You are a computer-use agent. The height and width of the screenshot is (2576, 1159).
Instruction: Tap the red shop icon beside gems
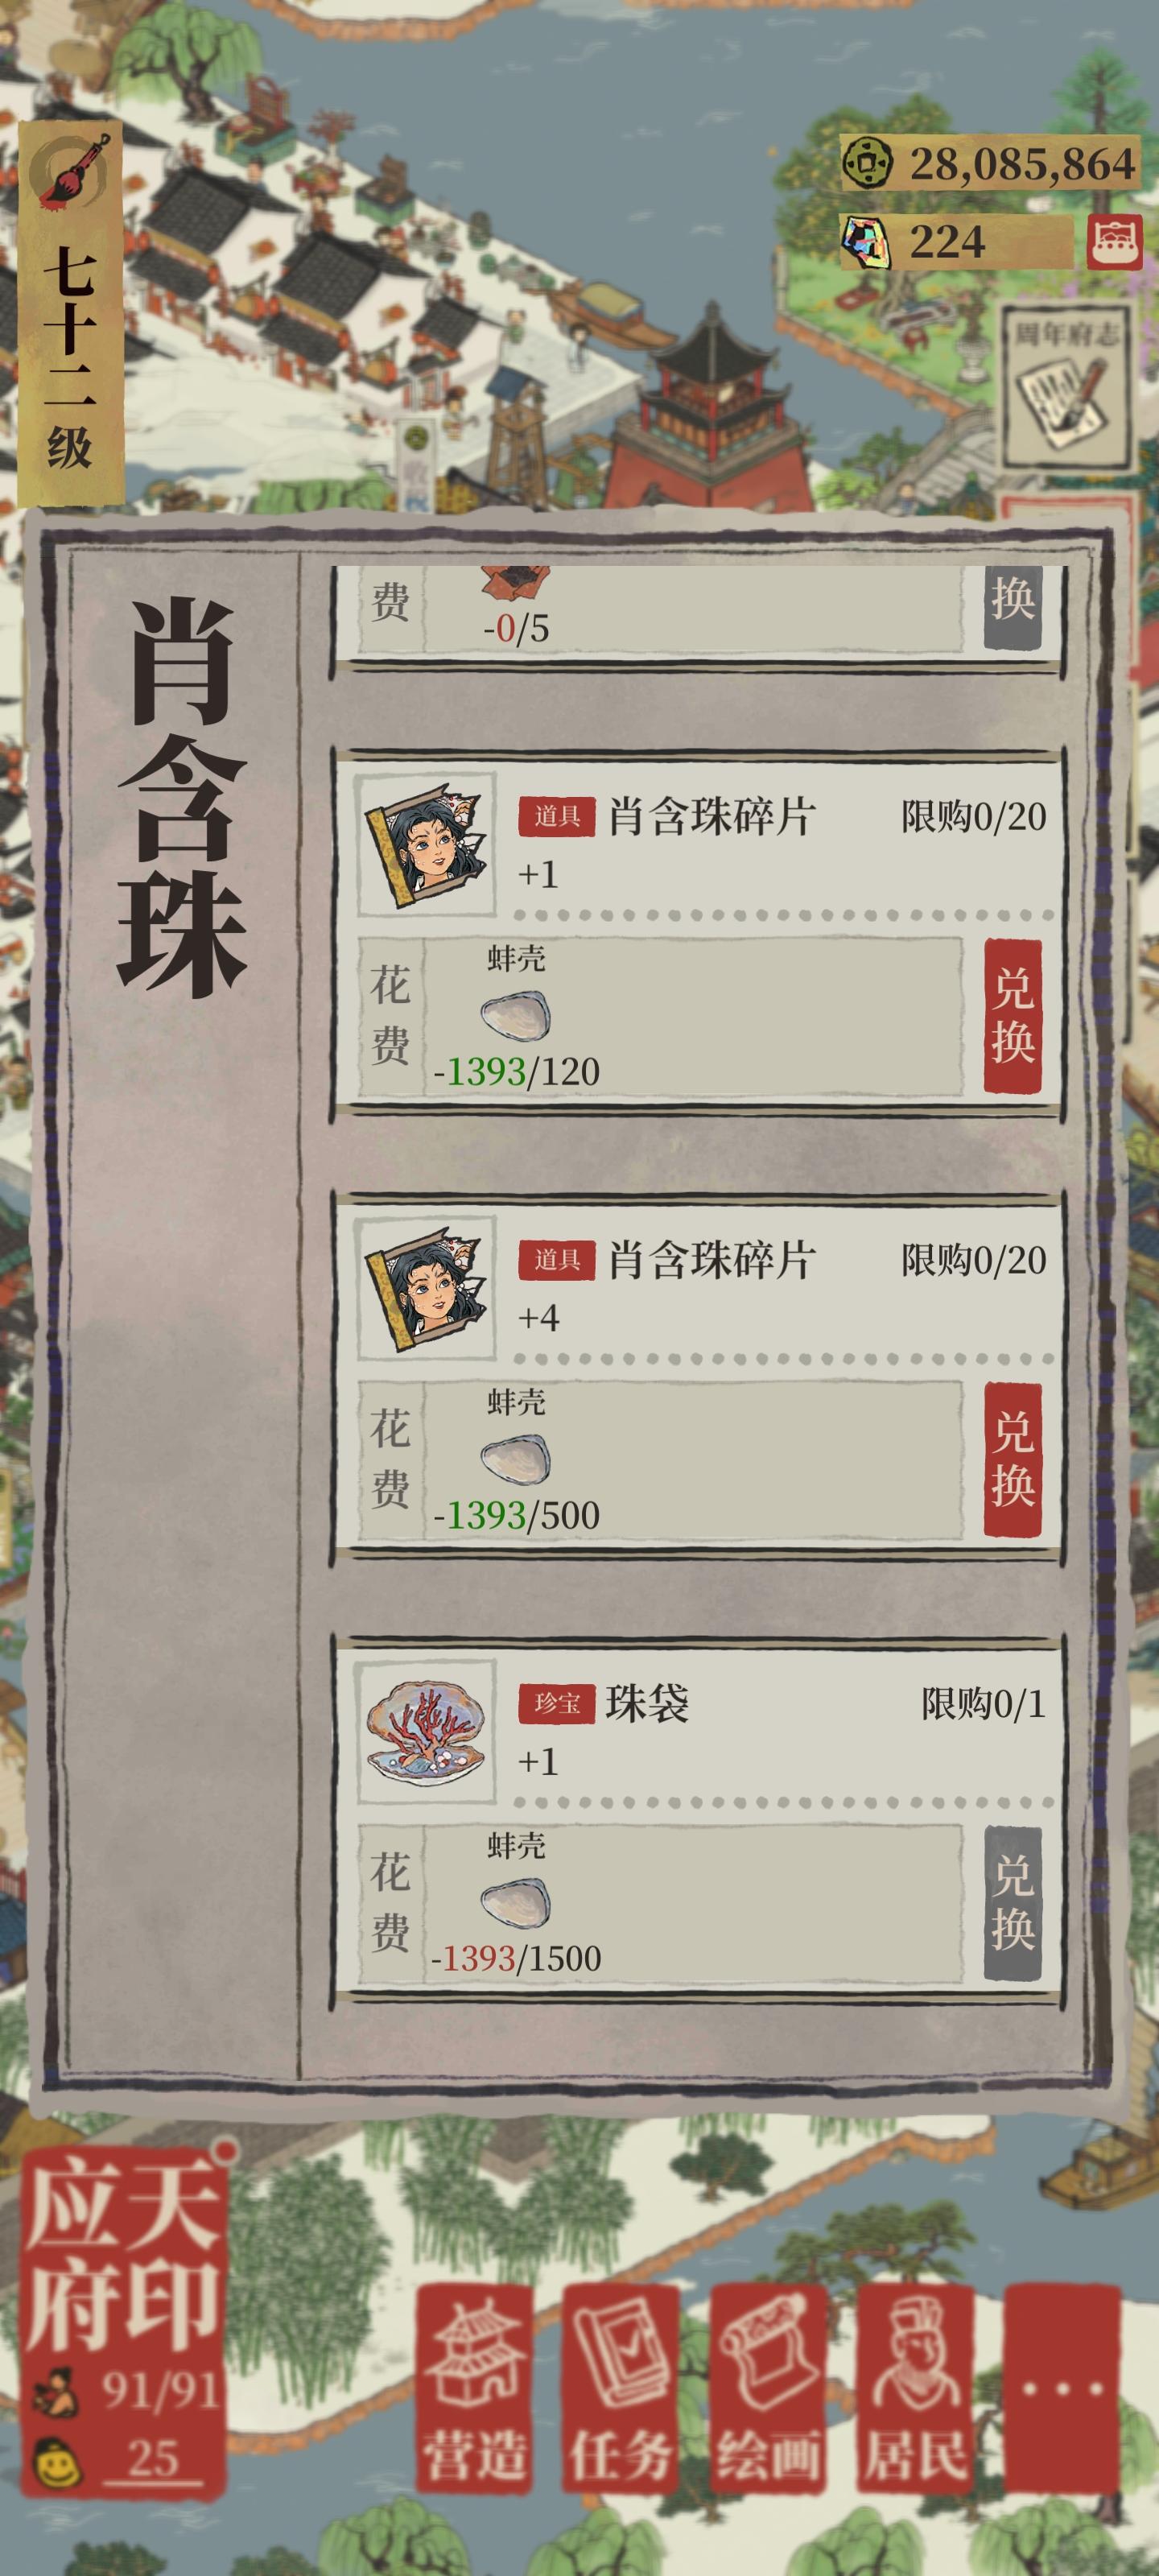click(1114, 241)
